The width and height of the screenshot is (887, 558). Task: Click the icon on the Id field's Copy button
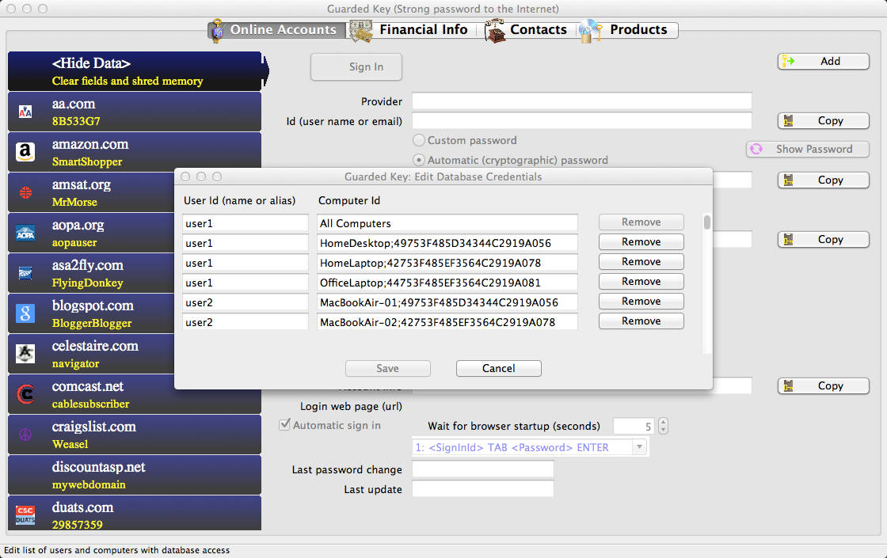(789, 121)
